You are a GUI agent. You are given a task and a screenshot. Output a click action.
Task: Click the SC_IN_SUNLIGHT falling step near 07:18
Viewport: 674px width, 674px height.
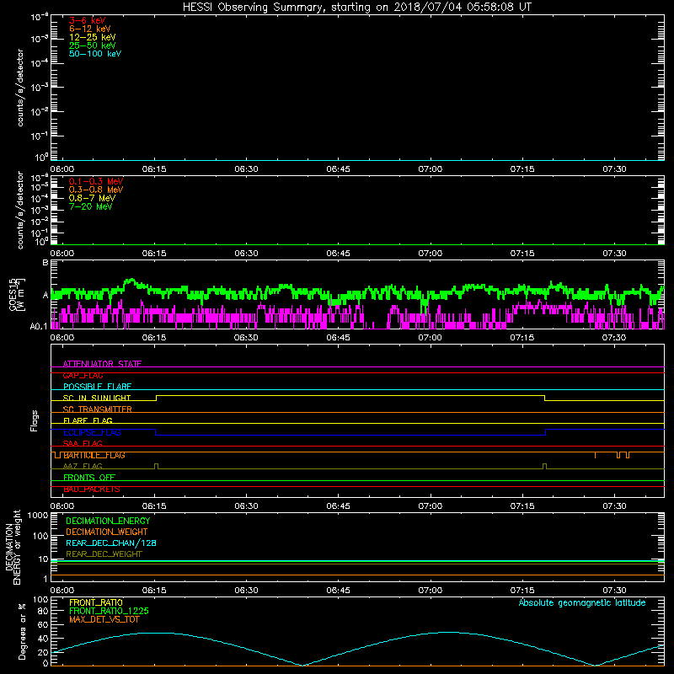pyautogui.click(x=544, y=398)
